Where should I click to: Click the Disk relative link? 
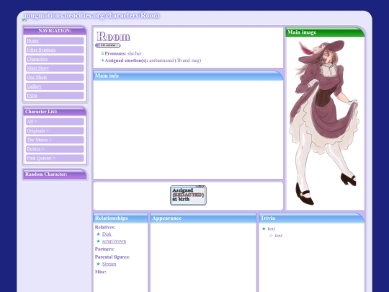(107, 234)
